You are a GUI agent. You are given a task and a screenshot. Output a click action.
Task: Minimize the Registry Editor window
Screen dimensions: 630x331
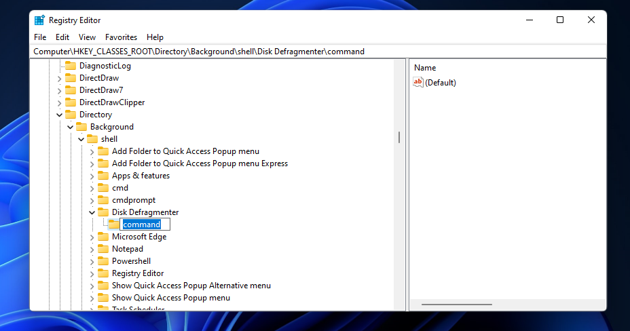(x=530, y=20)
